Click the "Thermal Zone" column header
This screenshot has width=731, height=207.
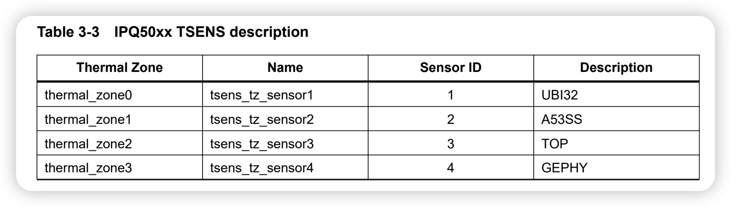pyautogui.click(x=119, y=68)
